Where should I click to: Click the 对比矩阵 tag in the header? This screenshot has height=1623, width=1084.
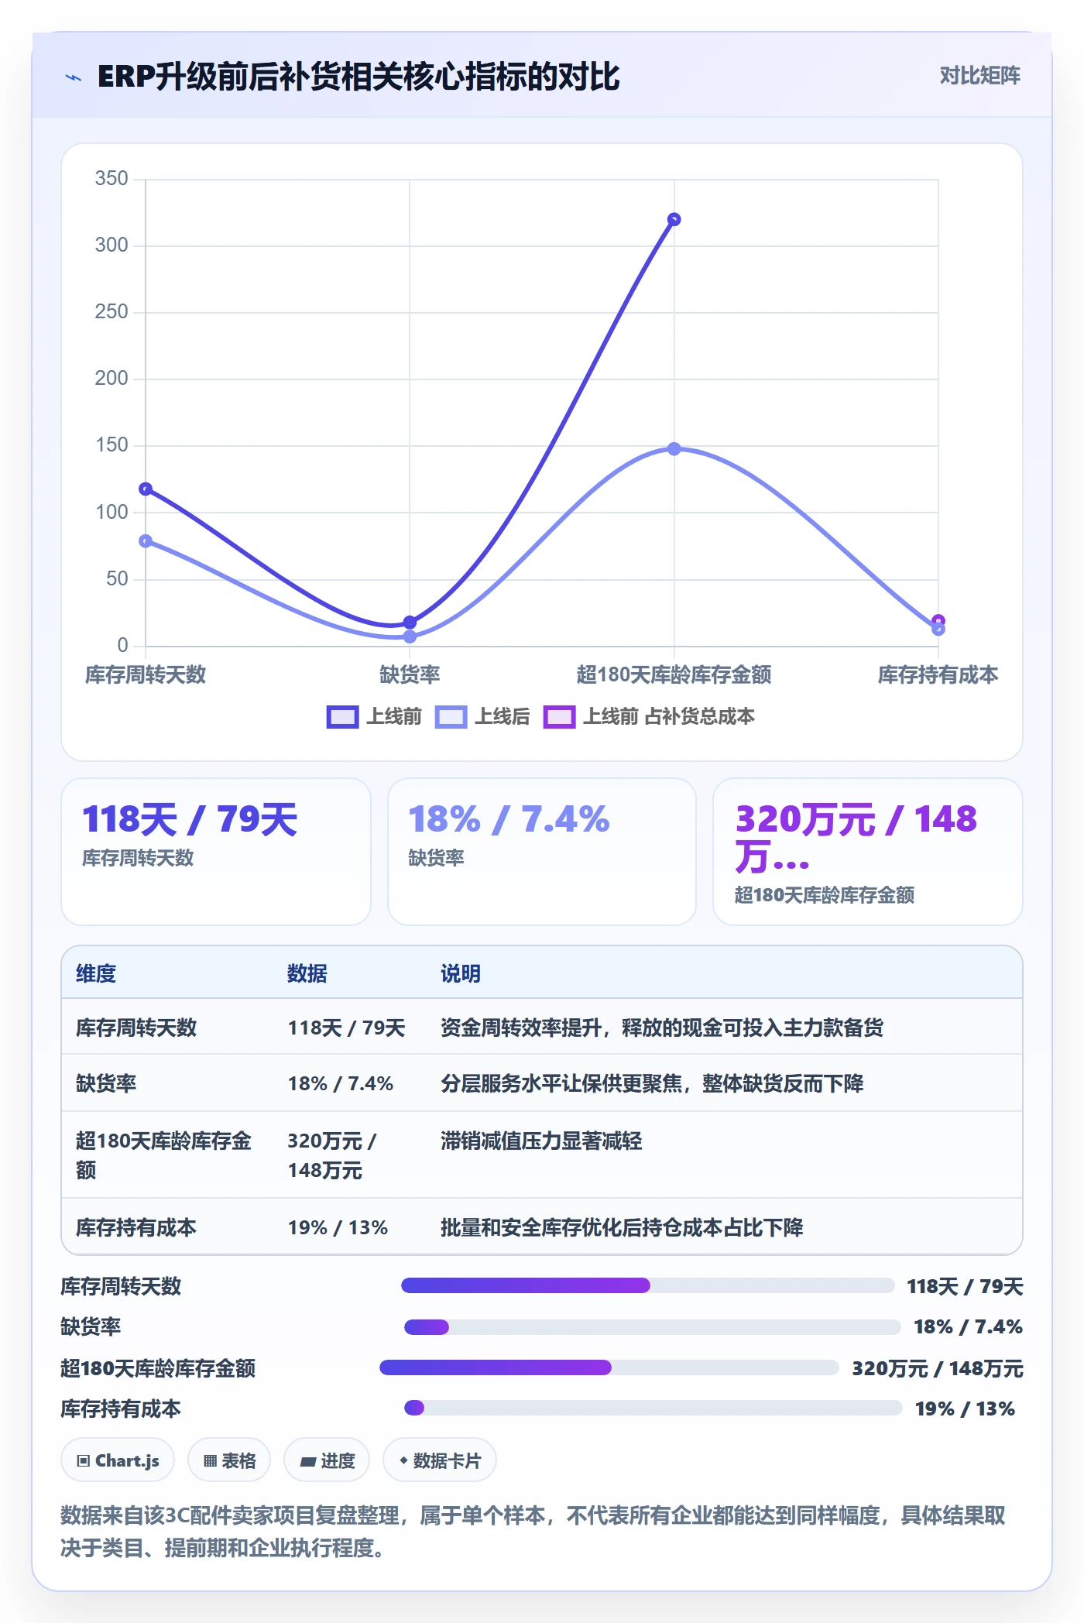(979, 76)
